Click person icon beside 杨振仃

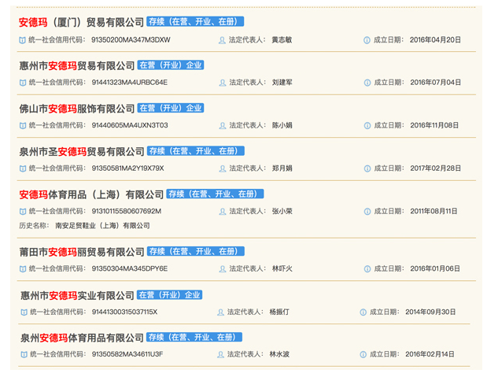click(x=220, y=312)
